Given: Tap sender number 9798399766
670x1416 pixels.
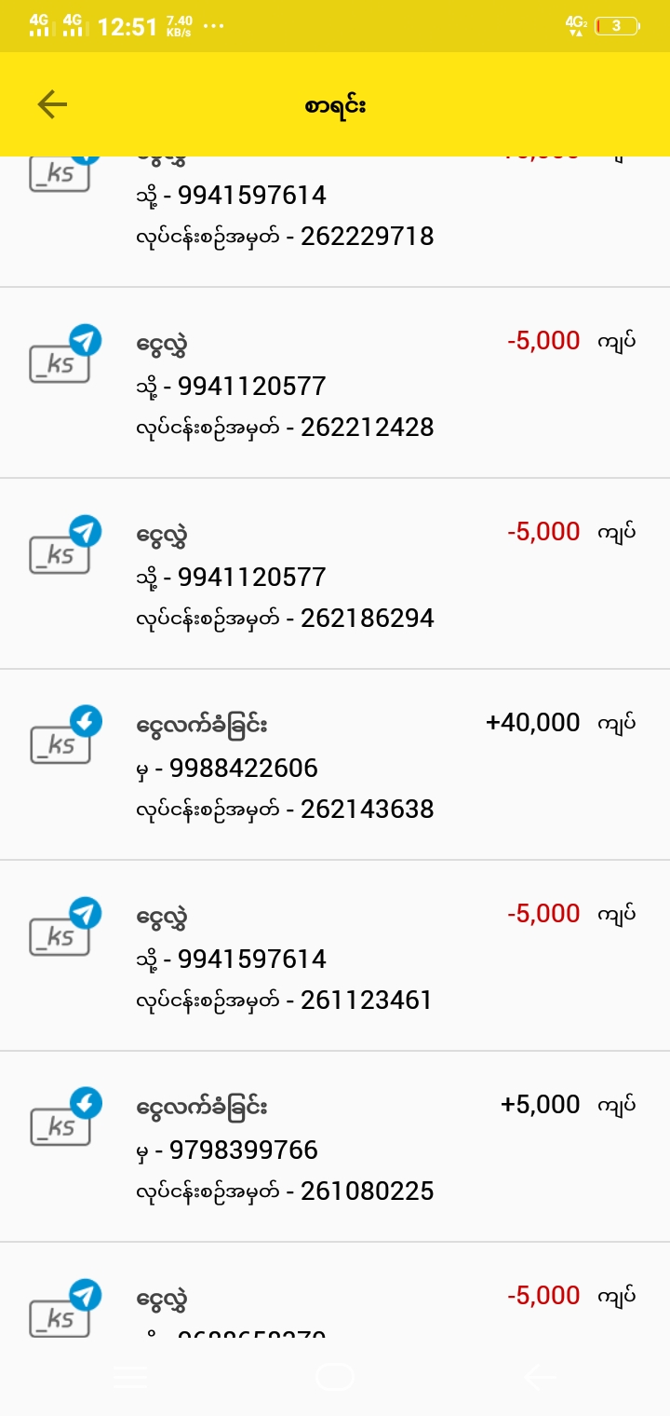Looking at the screenshot, I should (x=244, y=1150).
